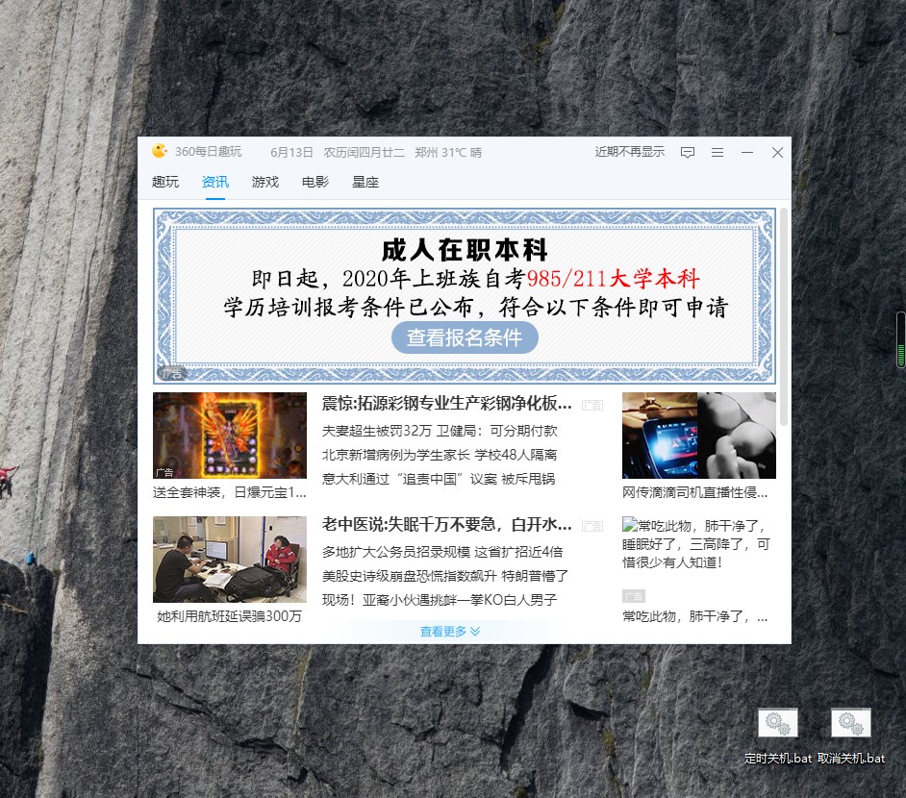Open the 电影 tab
906x798 pixels.
[x=315, y=182]
